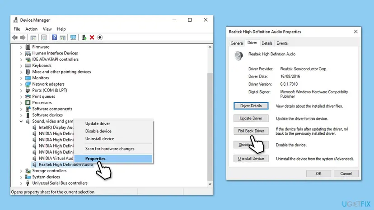Switch to the General tab
374x210 pixels.
point(237,43)
